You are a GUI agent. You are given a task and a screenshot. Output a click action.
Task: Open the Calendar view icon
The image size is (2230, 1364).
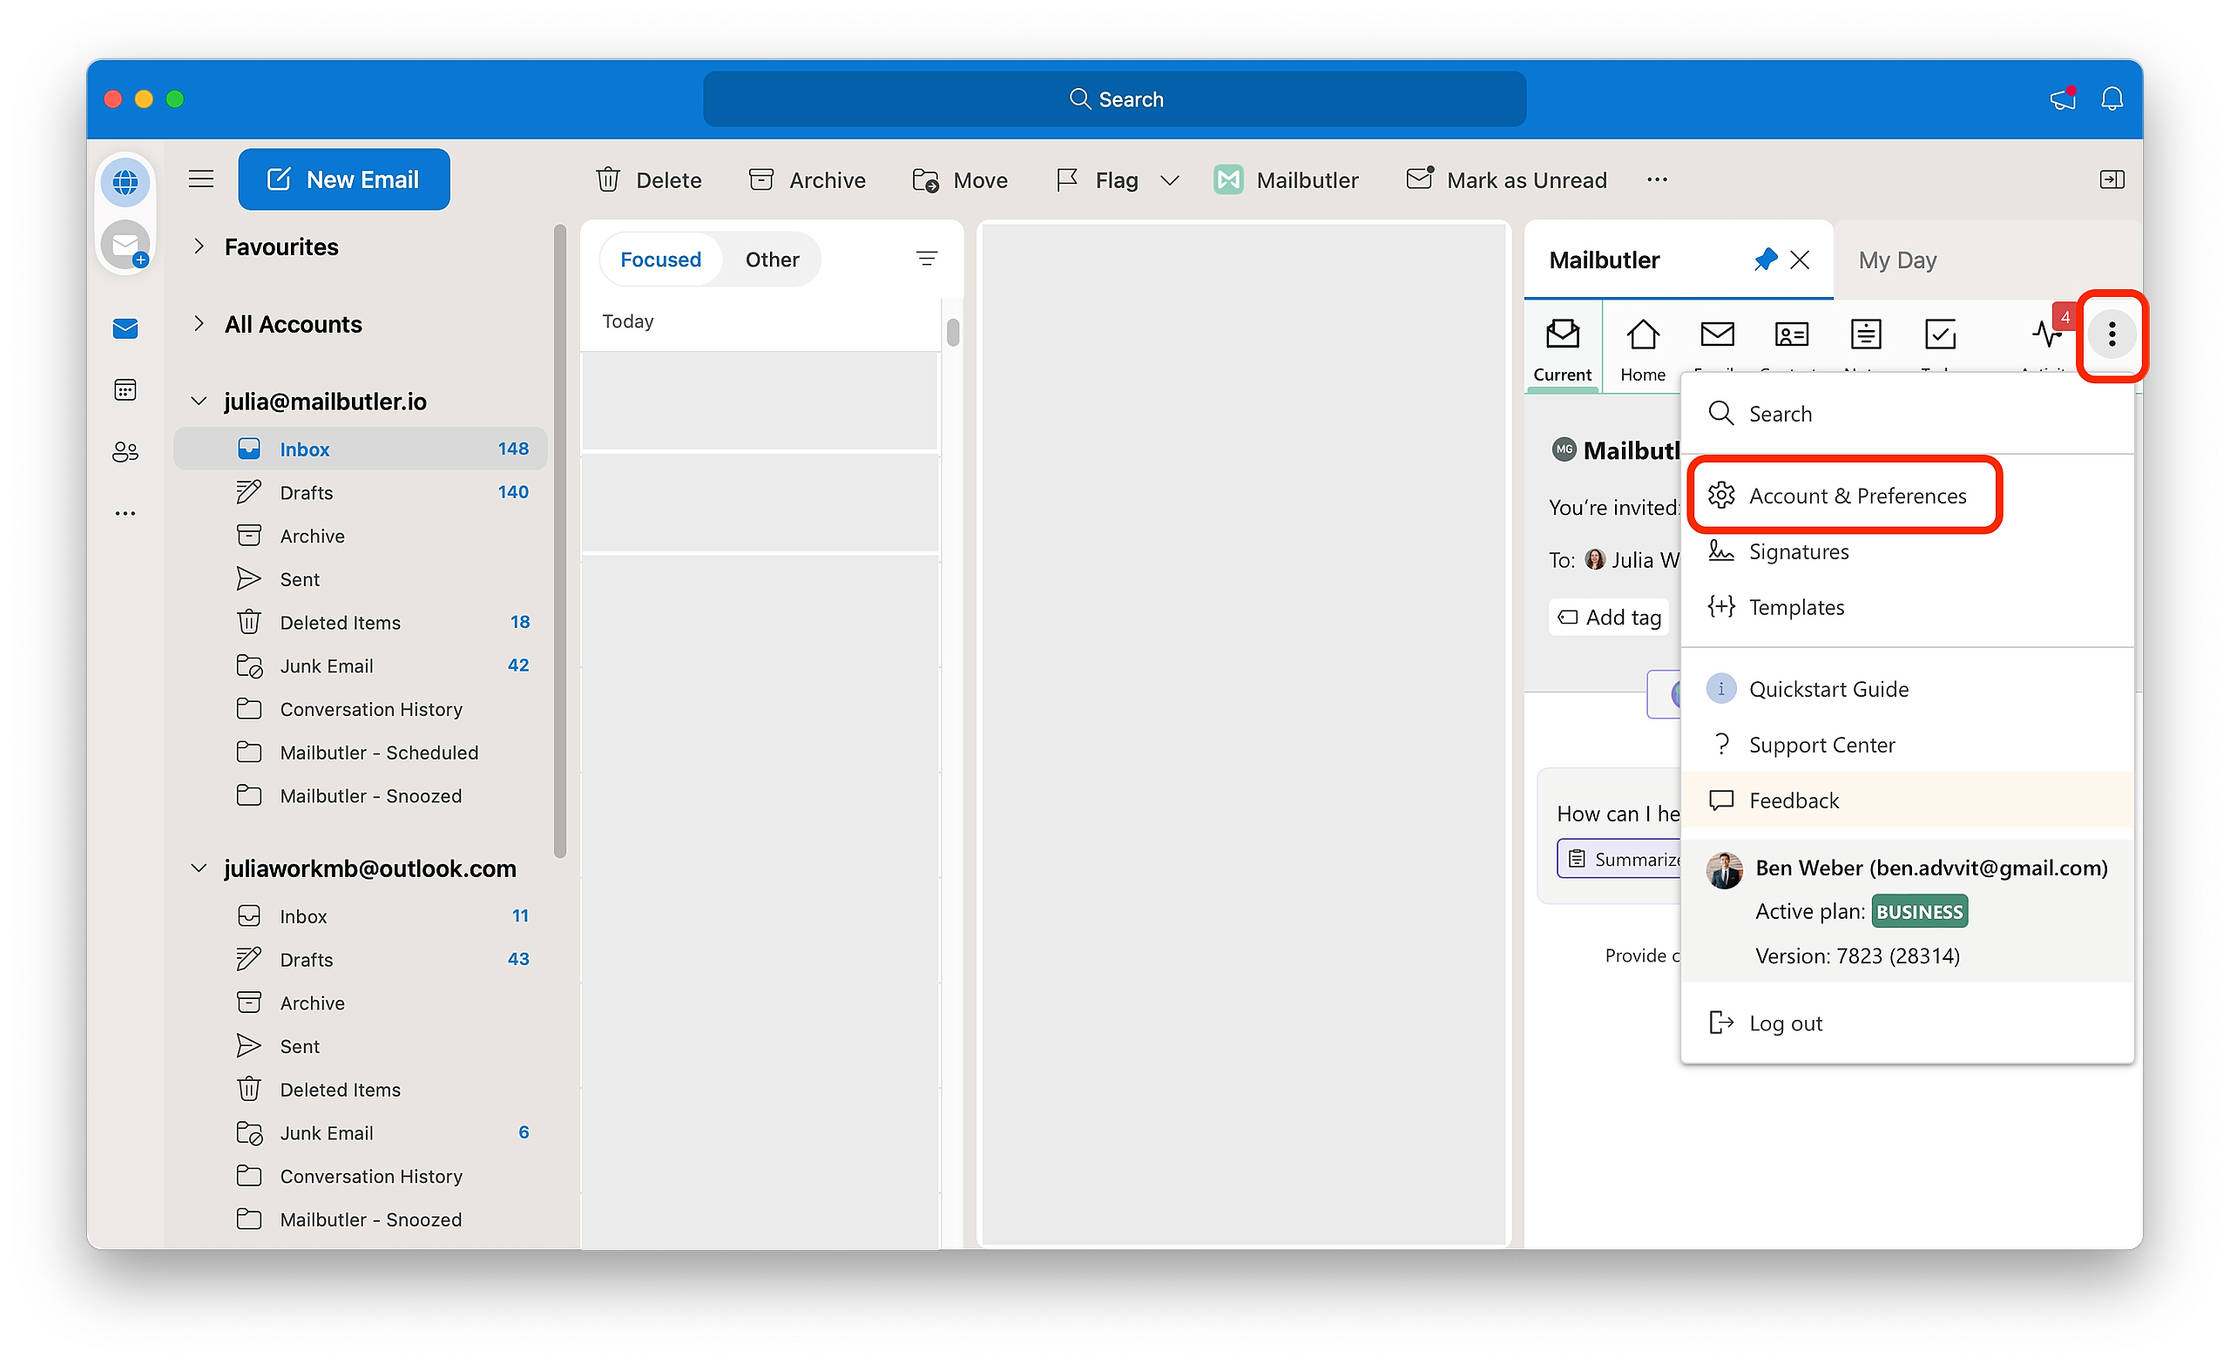point(125,390)
